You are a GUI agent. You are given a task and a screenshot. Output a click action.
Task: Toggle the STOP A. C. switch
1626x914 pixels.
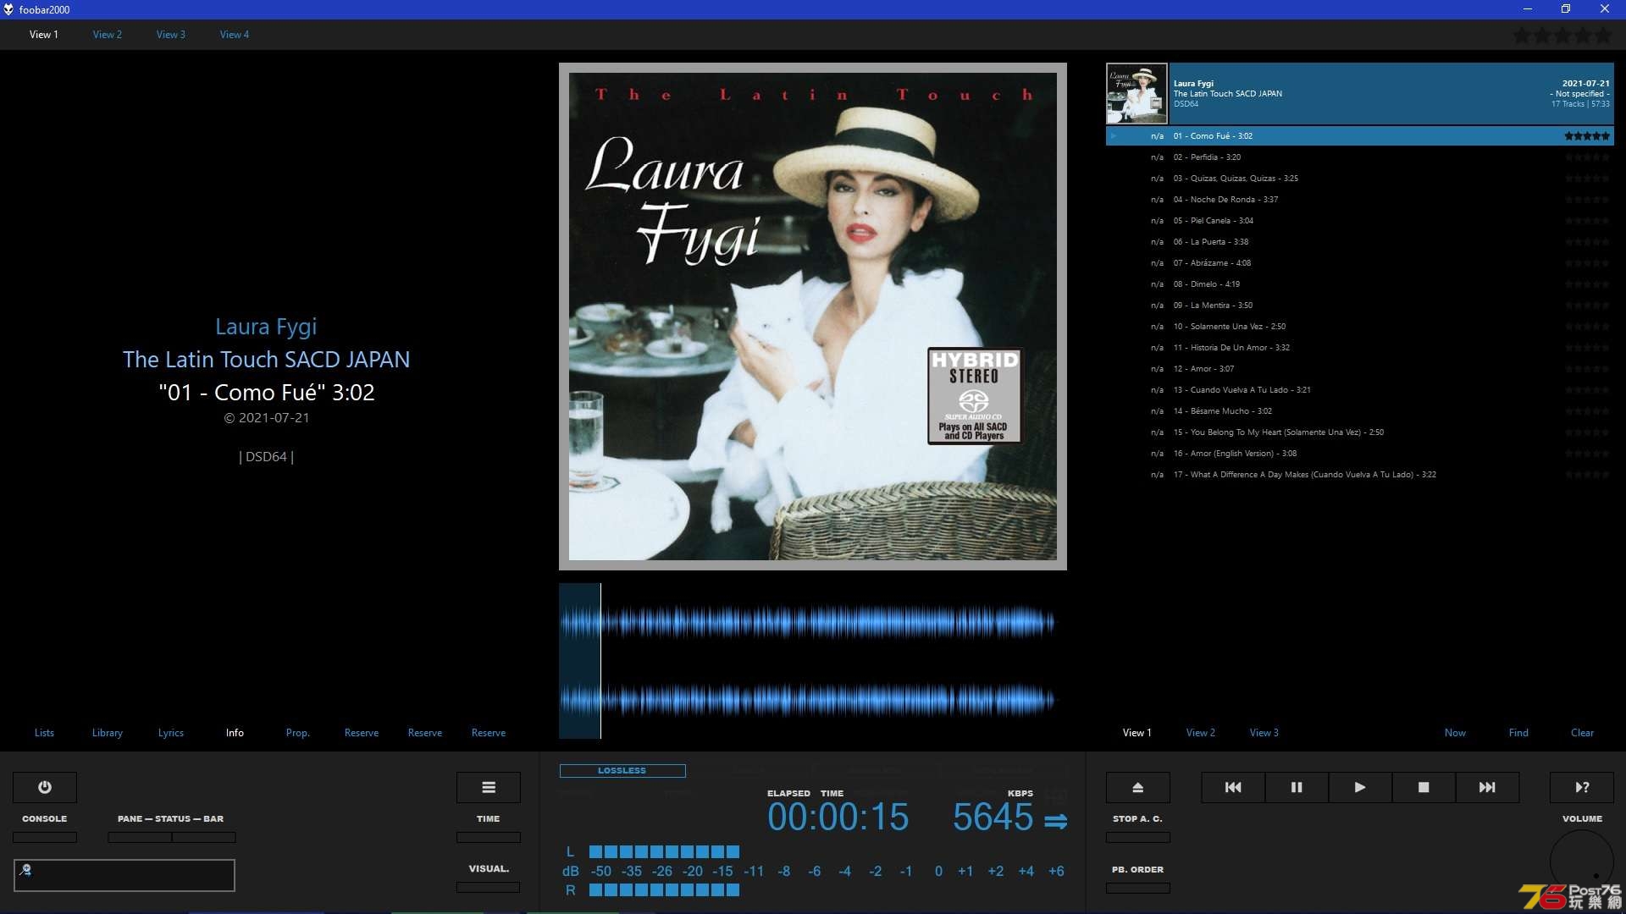tap(1138, 837)
